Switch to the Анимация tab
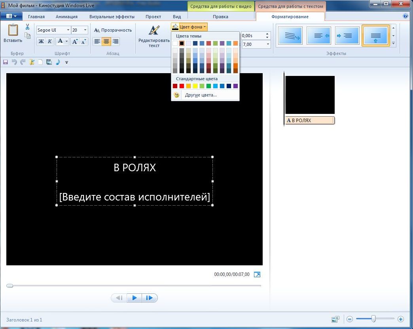The height and width of the screenshot is (329, 413). [66, 17]
